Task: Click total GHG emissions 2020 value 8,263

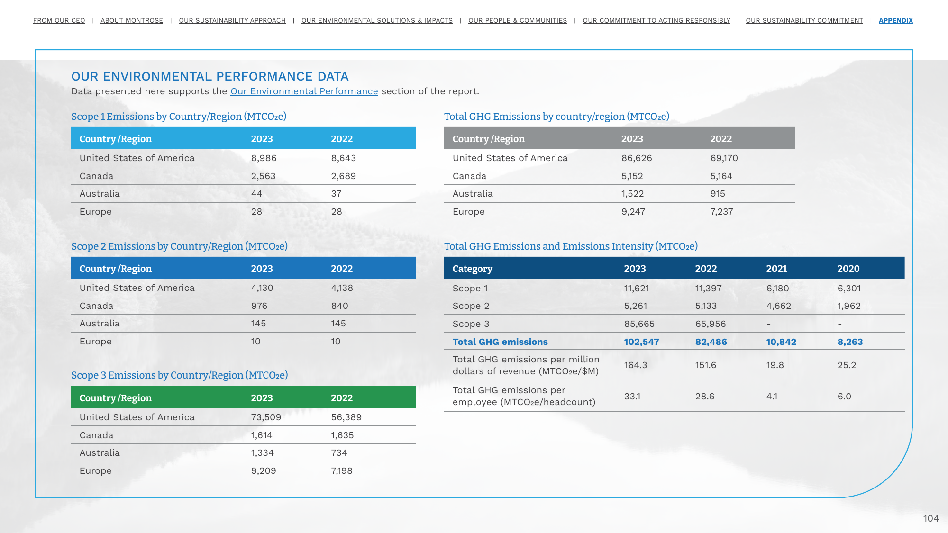Action: point(850,342)
